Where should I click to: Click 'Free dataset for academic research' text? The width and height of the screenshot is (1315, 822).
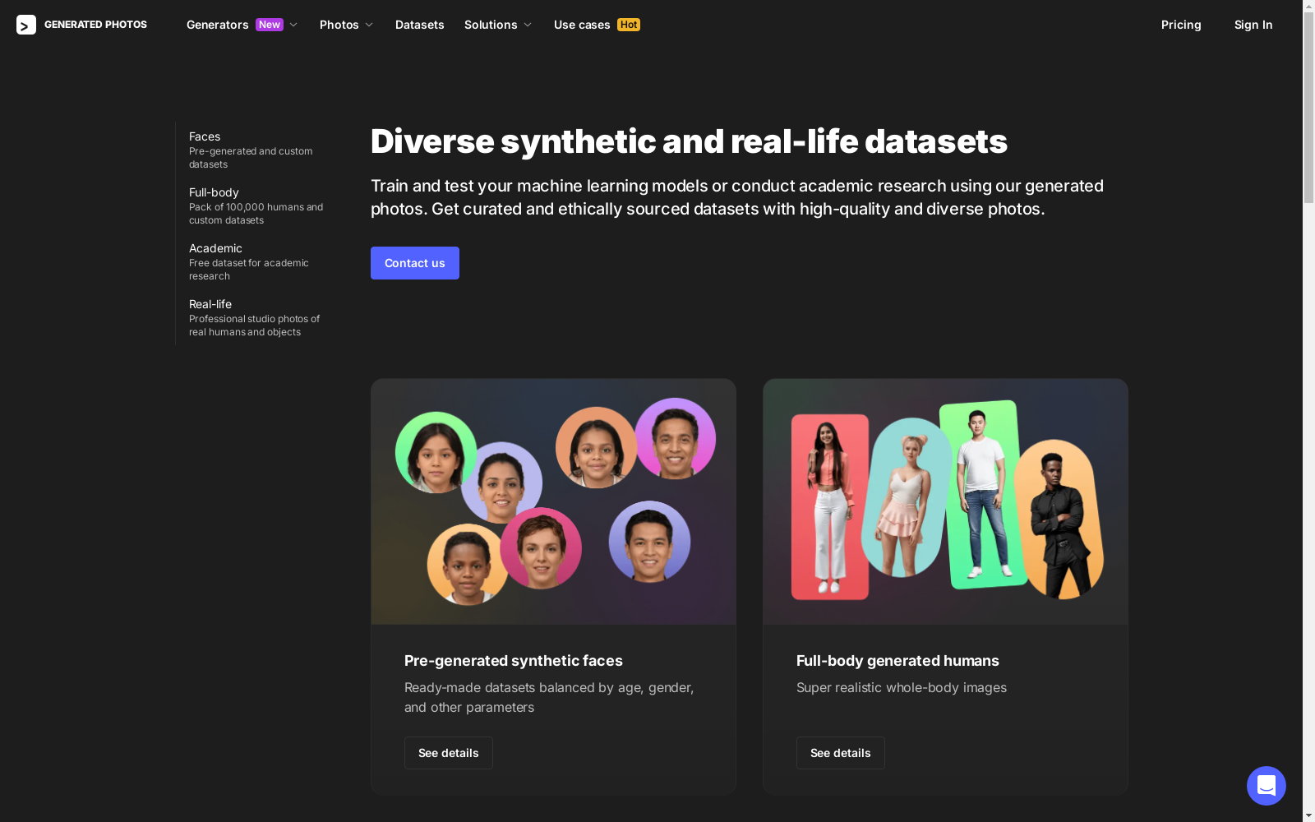249,270
